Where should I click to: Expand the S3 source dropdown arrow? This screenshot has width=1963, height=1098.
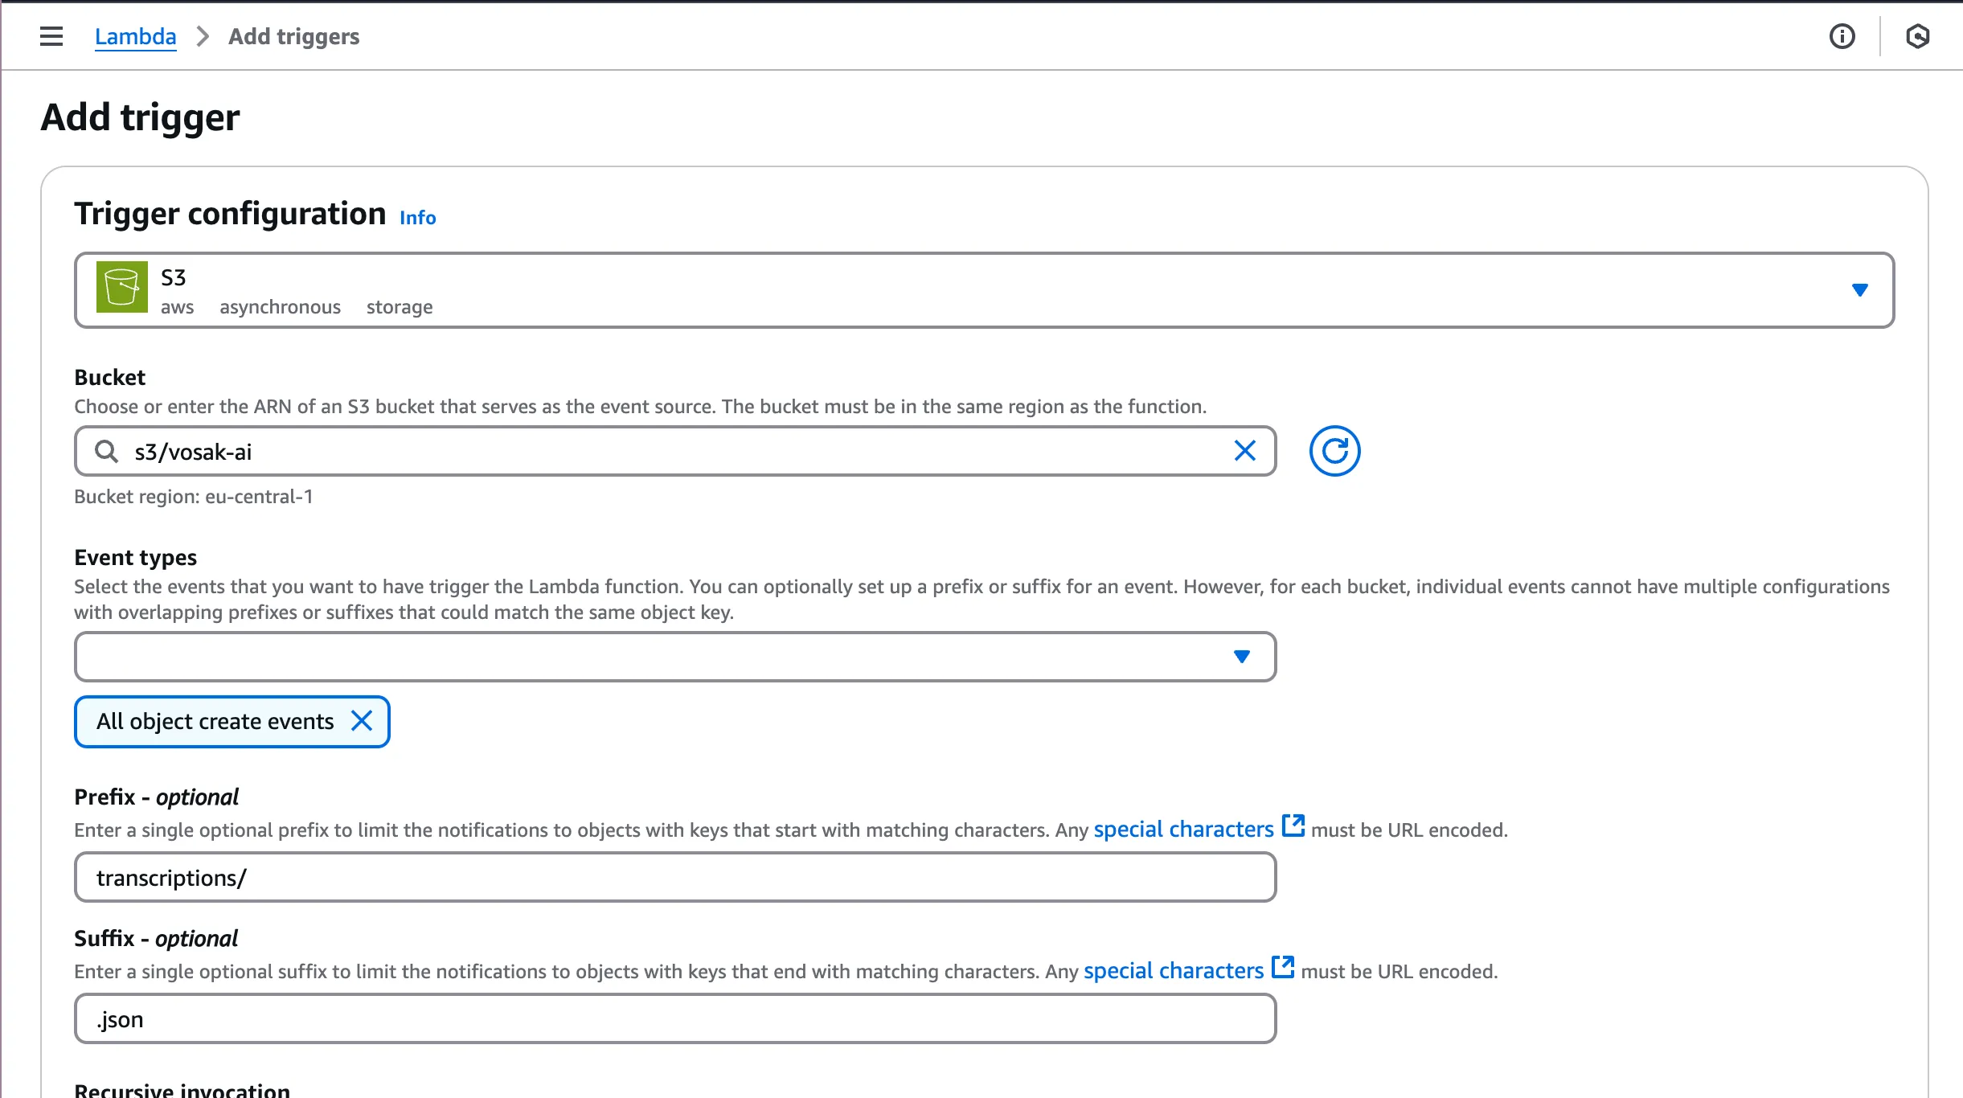1861,290
